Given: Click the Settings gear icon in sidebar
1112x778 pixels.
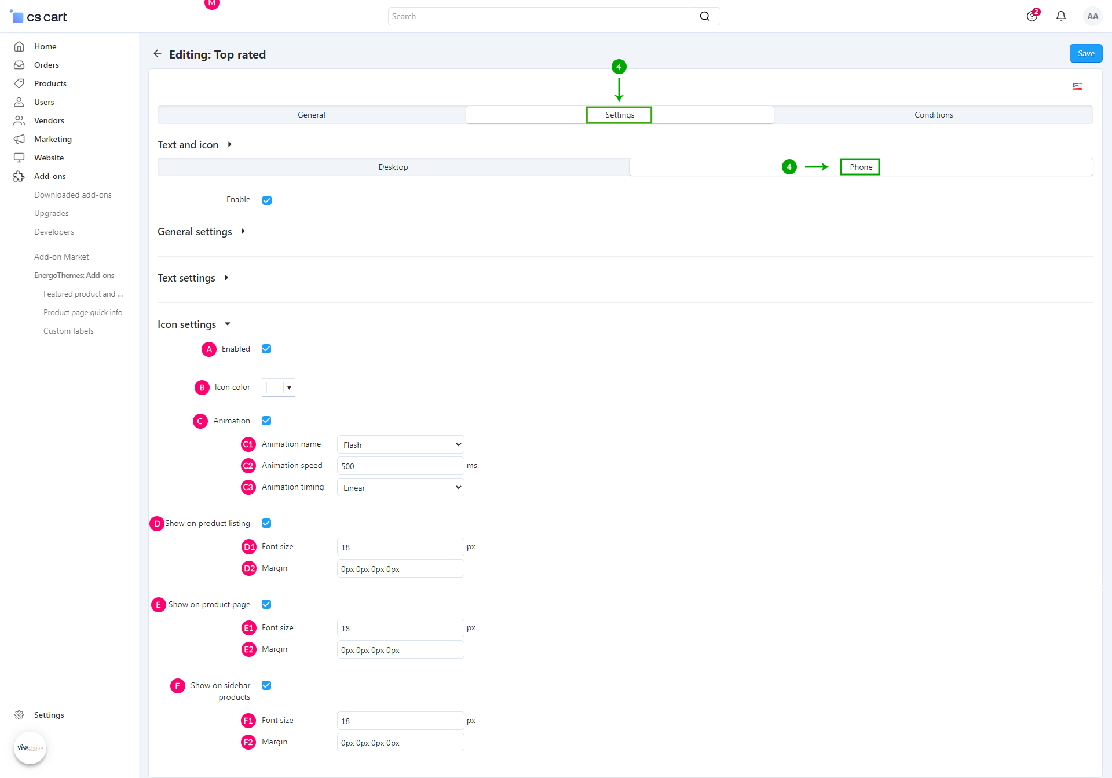Looking at the screenshot, I should pyautogui.click(x=19, y=715).
